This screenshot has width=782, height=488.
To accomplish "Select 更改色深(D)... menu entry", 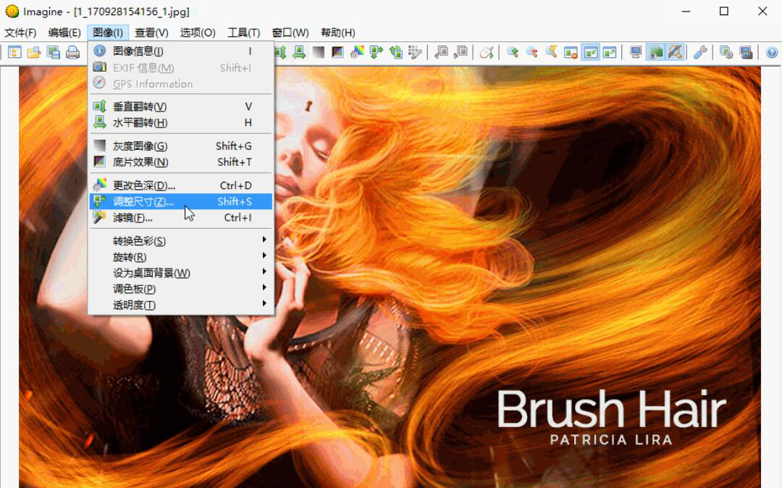I will (180, 185).
